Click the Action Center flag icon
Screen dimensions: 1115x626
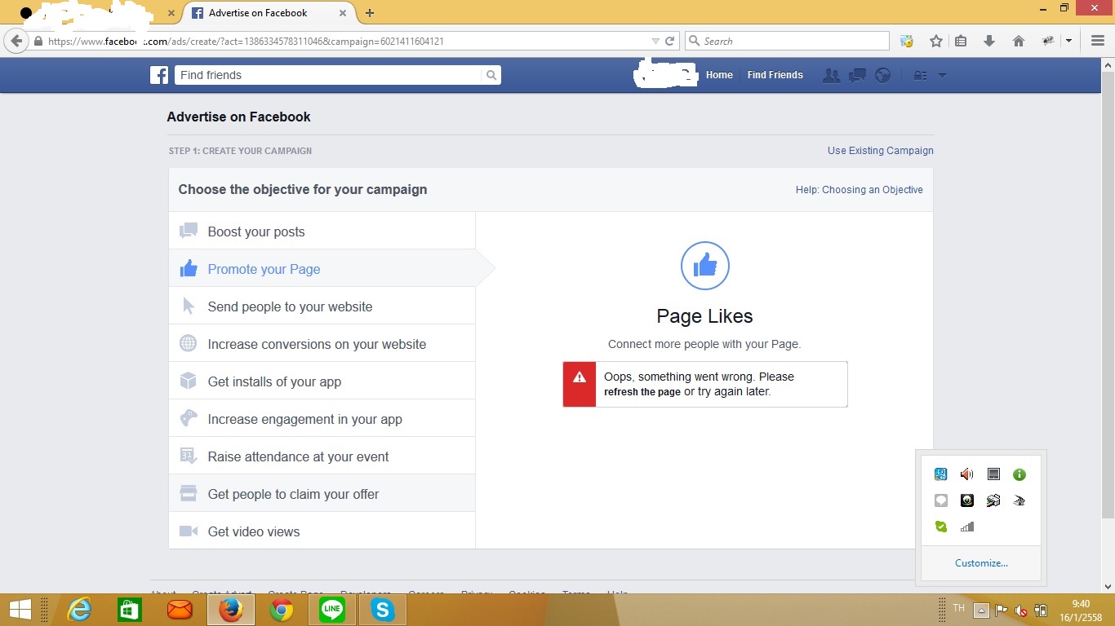click(1001, 610)
